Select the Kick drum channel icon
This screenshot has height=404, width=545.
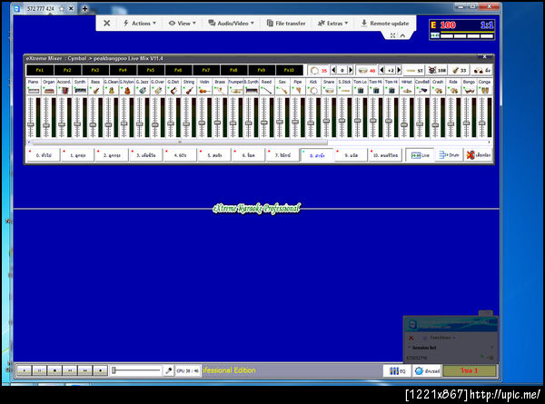click(313, 91)
